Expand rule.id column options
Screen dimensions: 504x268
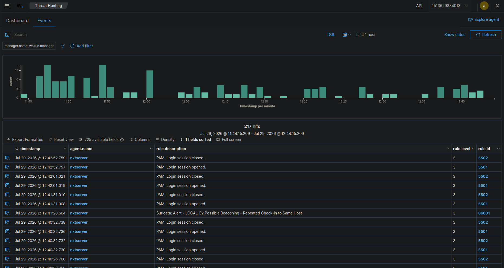click(498, 149)
